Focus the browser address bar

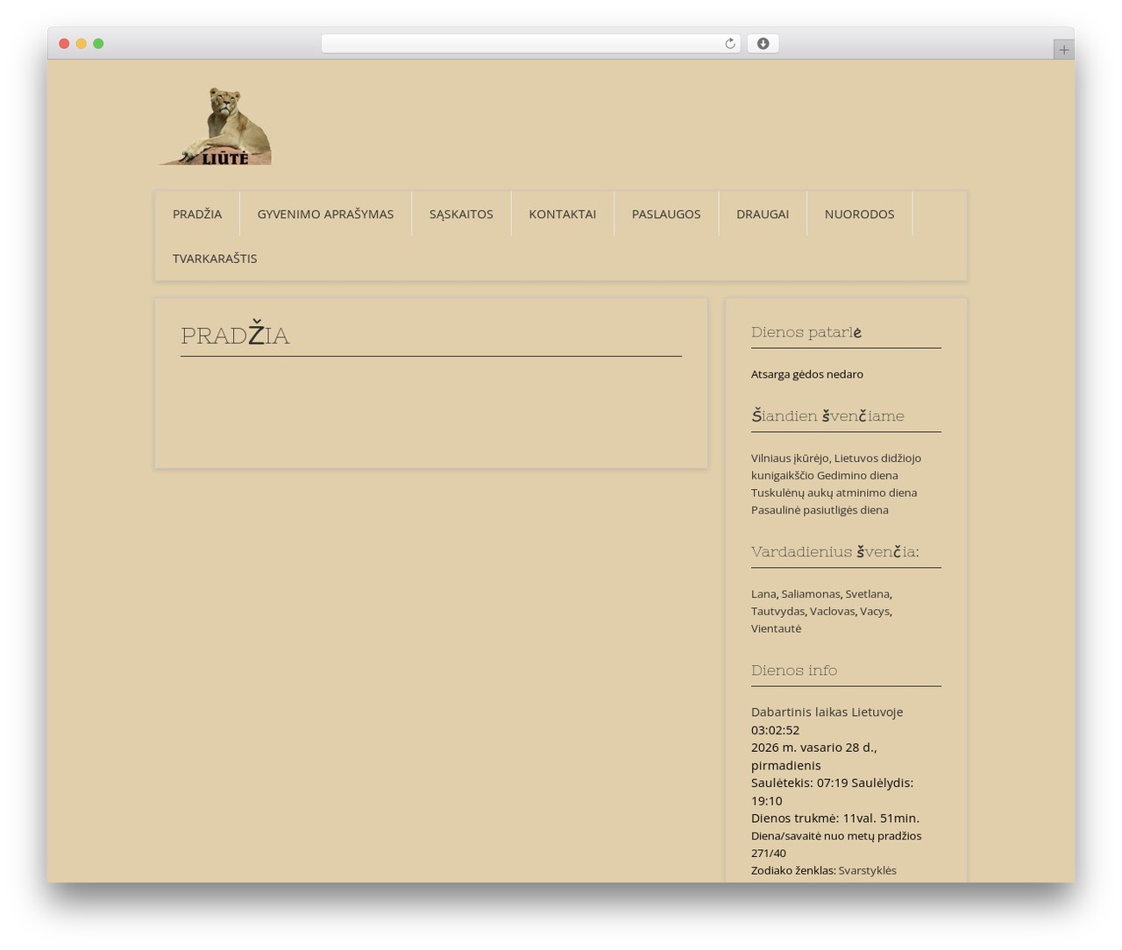tap(530, 44)
